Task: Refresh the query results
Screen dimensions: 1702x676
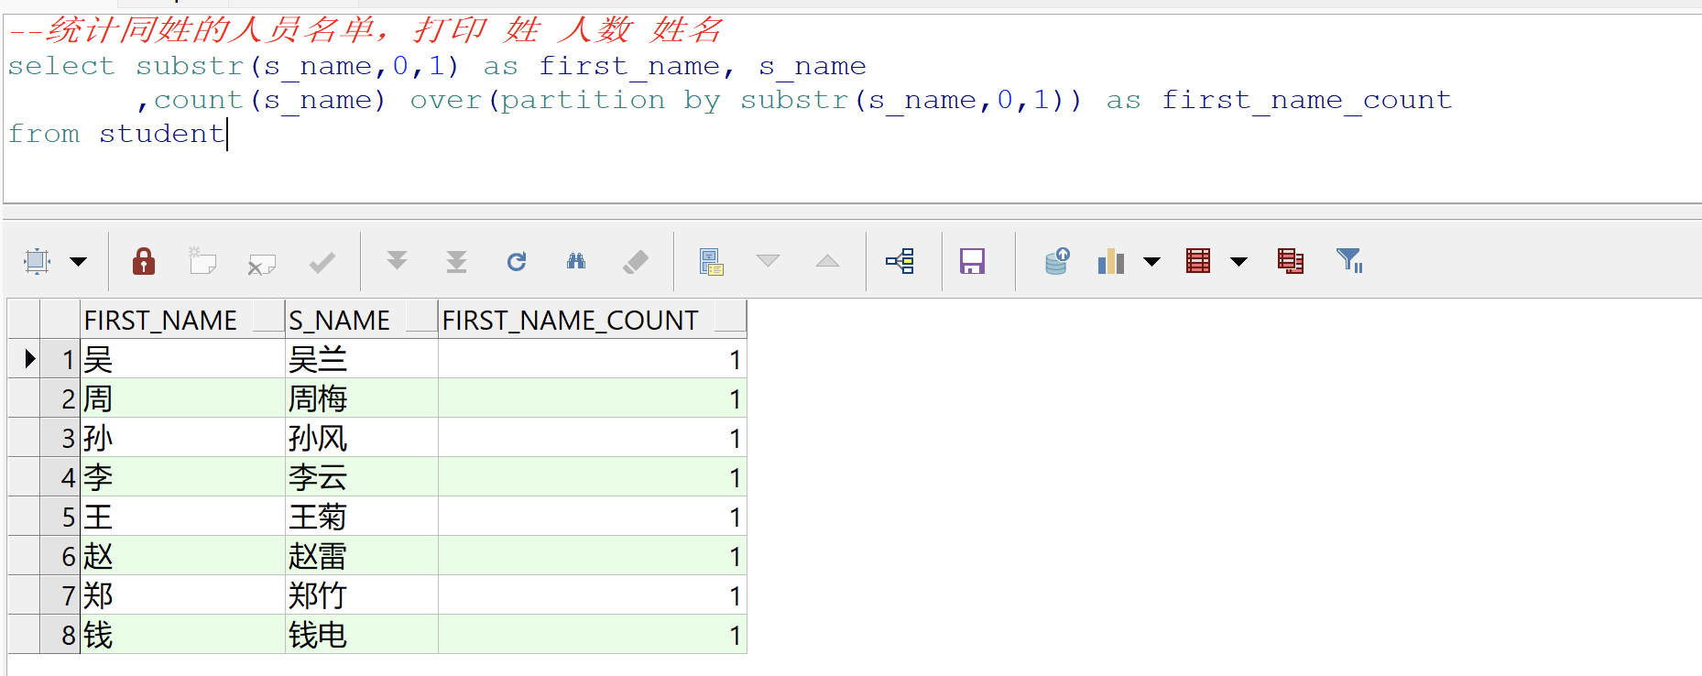Action: [x=517, y=262]
